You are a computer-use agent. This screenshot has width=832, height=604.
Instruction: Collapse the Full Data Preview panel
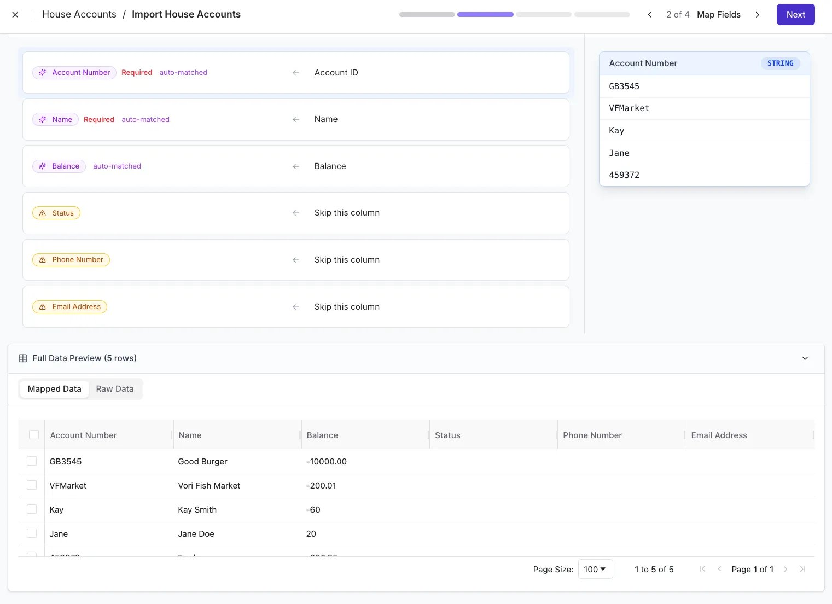point(805,358)
